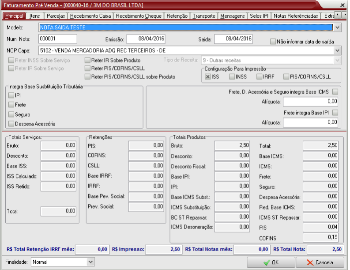
Task: Enable Frete integra Base IPI checkbox
Action: [335, 113]
